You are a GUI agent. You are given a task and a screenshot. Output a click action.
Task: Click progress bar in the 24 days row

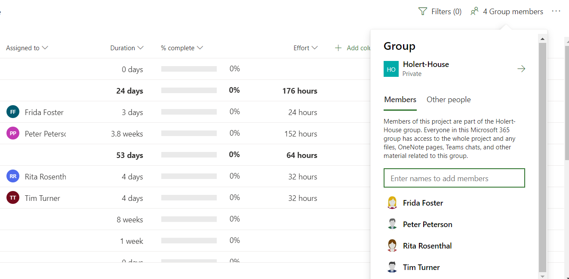(x=189, y=91)
